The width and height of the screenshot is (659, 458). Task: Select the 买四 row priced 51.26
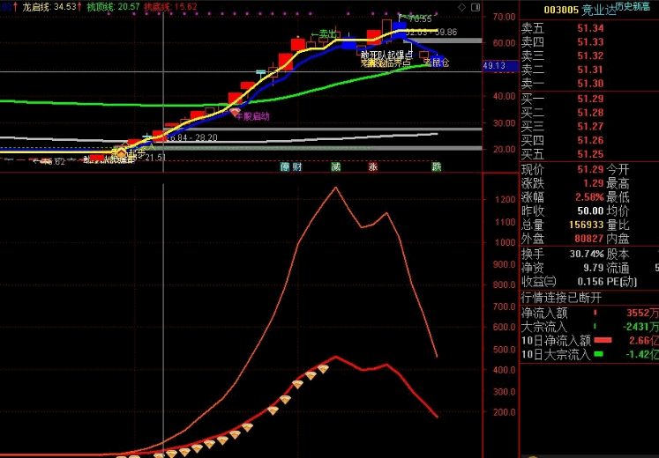pos(589,140)
